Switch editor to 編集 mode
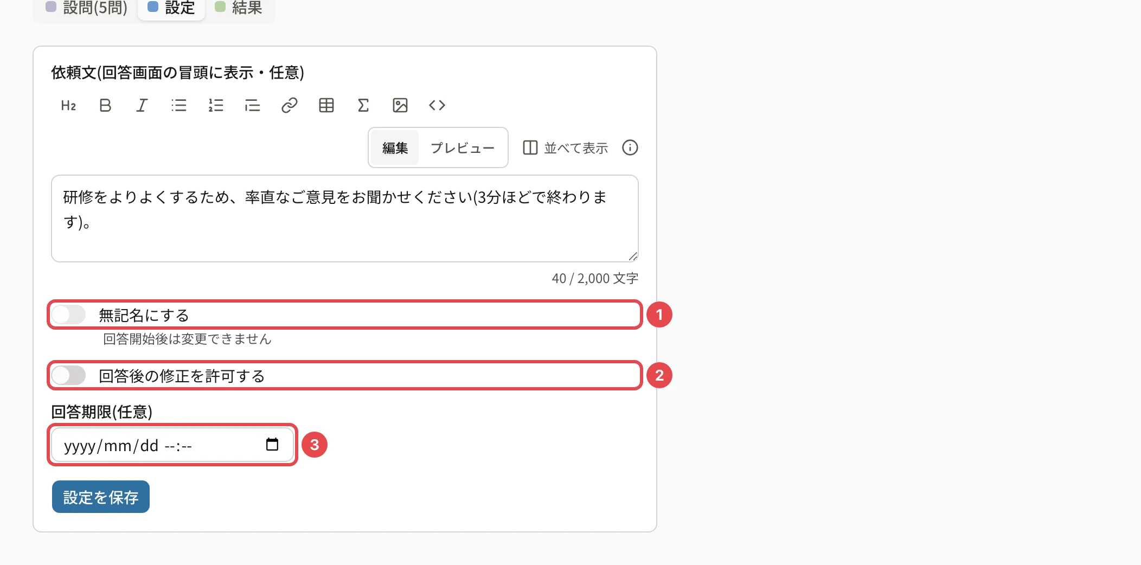This screenshot has width=1141, height=565. 395,147
